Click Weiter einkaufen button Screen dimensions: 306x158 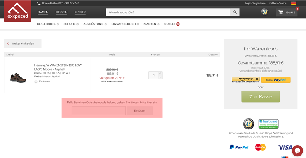pos(23,43)
